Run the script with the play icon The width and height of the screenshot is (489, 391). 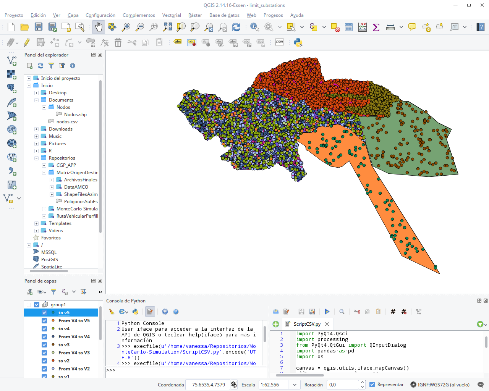[327, 312]
